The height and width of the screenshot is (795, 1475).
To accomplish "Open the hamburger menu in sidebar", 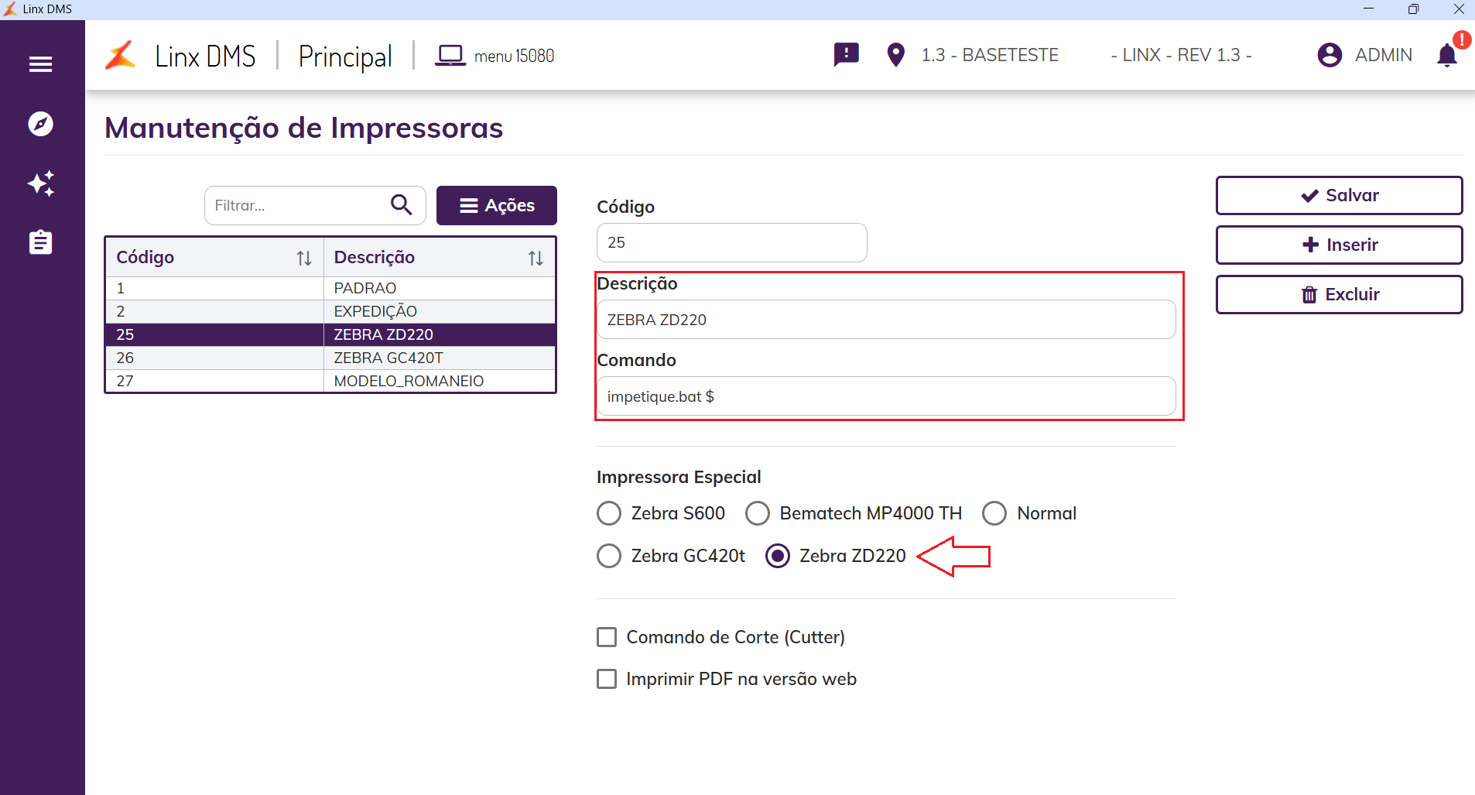I will pos(40,64).
